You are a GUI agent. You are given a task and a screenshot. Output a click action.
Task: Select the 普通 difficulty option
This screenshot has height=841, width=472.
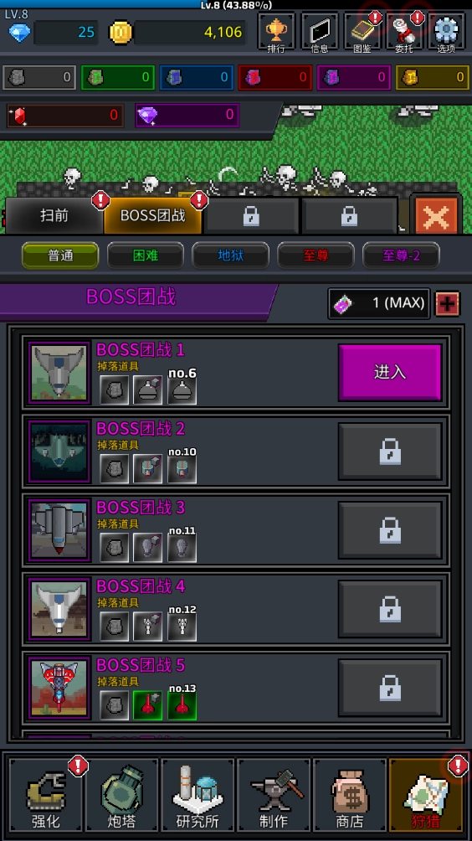(x=60, y=255)
